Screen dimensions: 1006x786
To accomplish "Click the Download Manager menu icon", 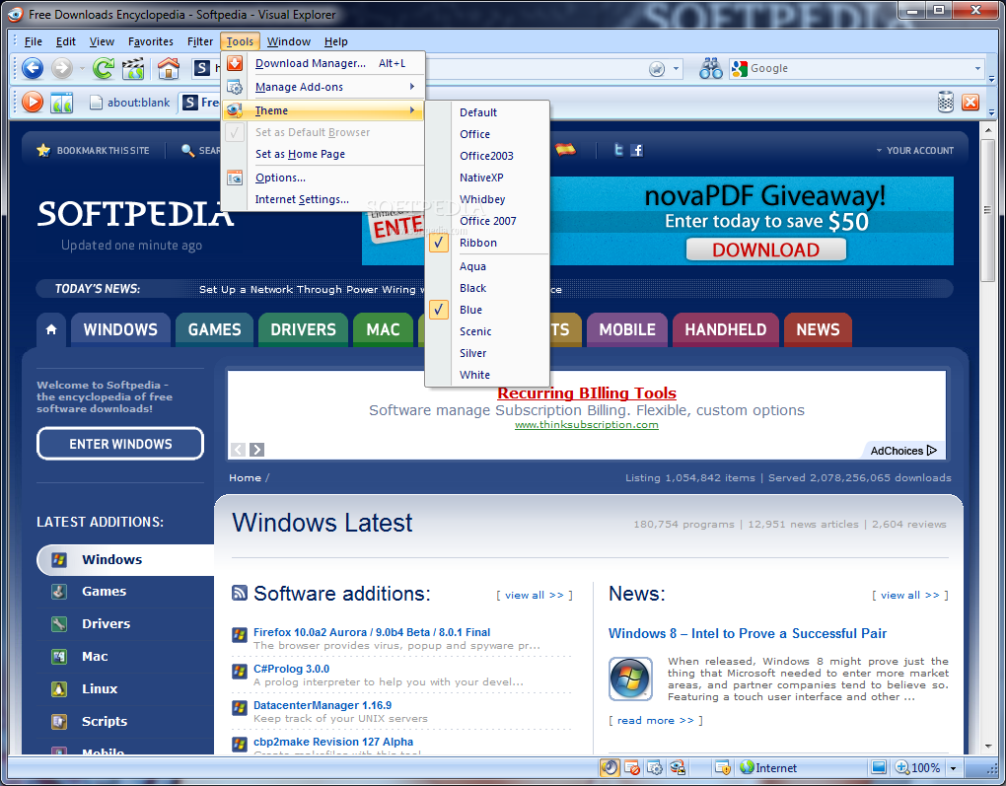I will pyautogui.click(x=235, y=63).
